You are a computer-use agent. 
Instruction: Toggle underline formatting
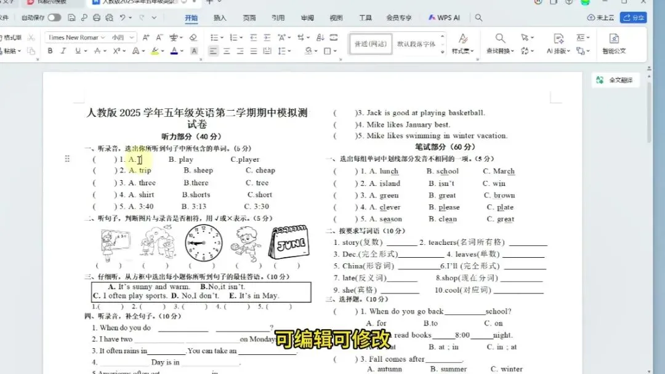point(78,51)
